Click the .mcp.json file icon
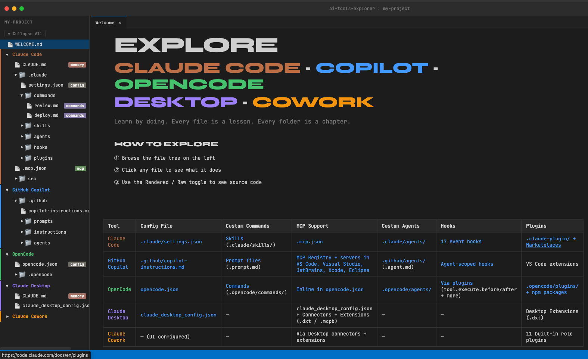Image resolution: width=588 pixels, height=359 pixels. click(x=17, y=168)
